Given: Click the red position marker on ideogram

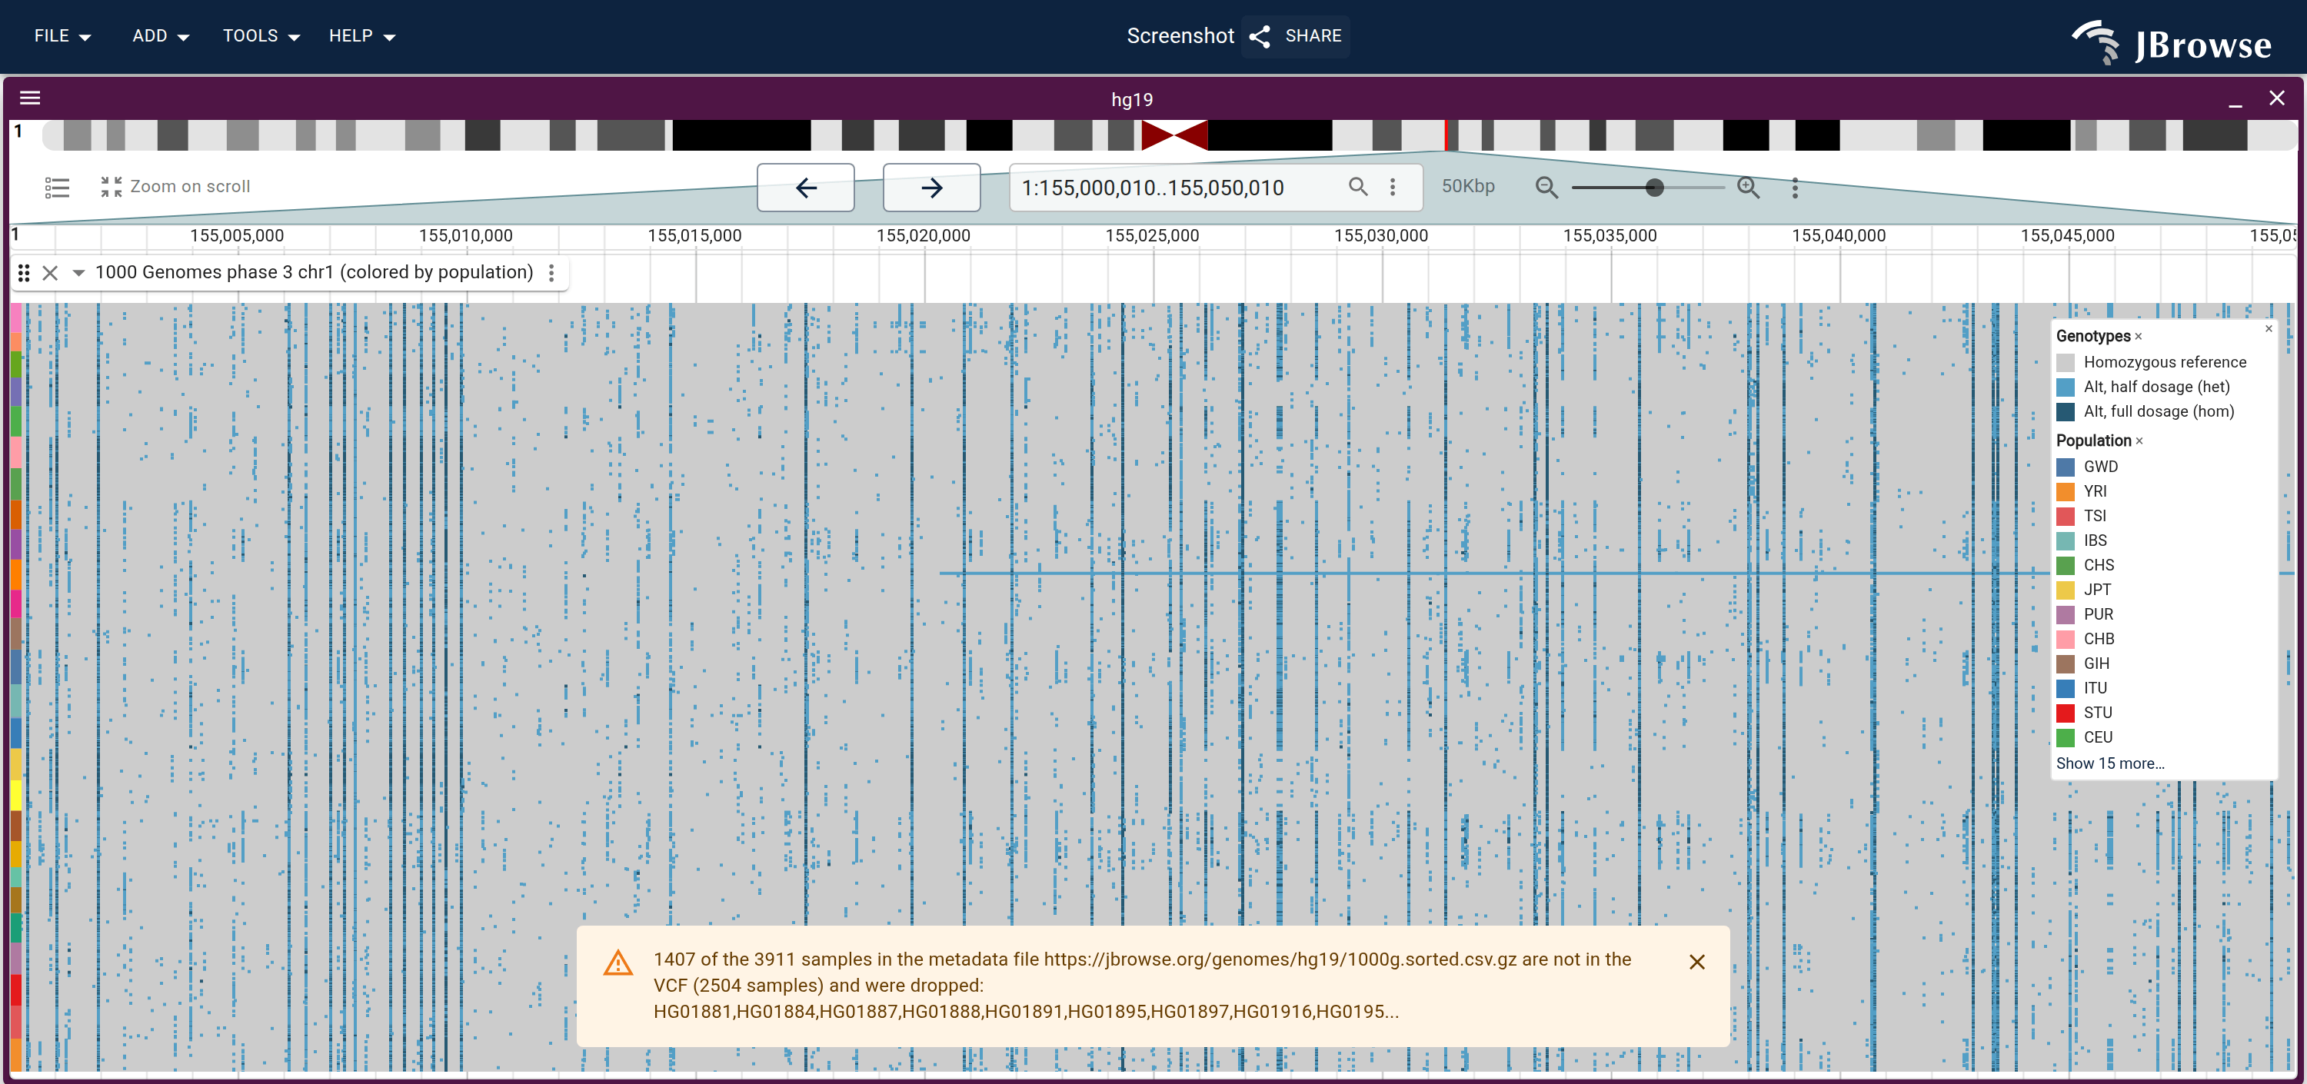Looking at the screenshot, I should pyautogui.click(x=1446, y=135).
